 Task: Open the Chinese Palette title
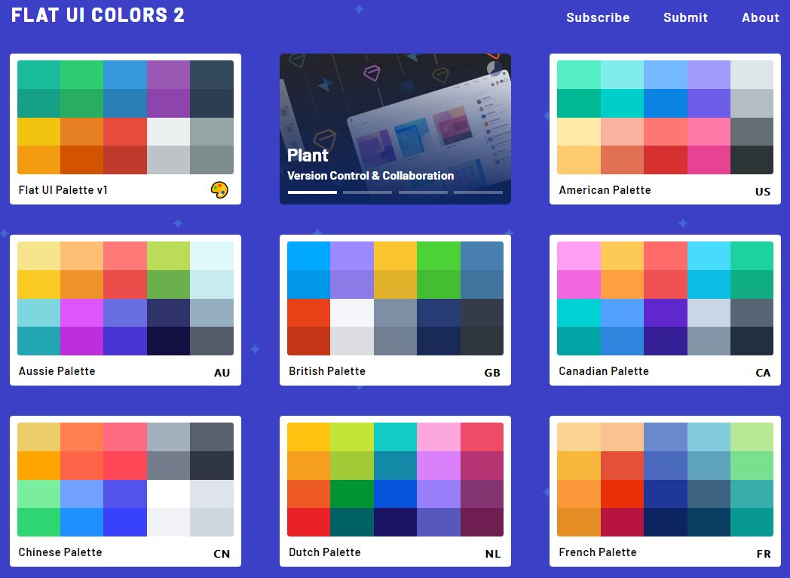point(60,552)
